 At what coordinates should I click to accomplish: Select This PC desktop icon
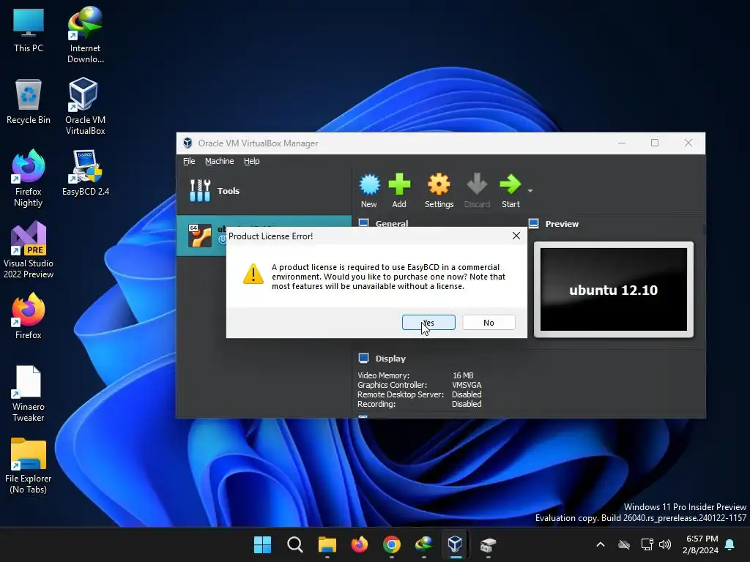tap(29, 29)
